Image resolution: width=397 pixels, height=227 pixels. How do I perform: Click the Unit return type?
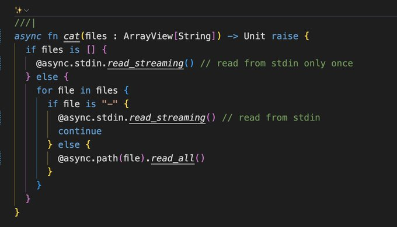coord(255,36)
